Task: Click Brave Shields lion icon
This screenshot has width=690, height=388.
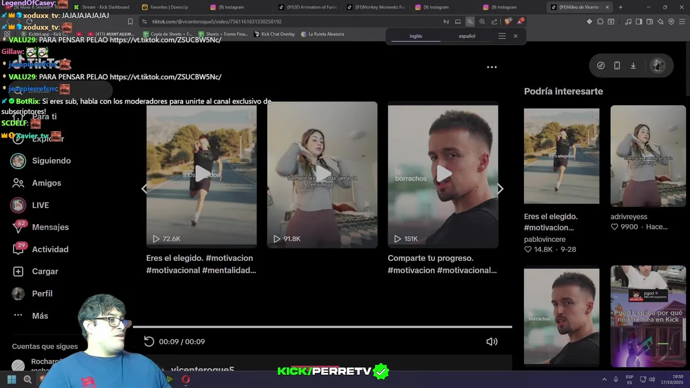Action: click(507, 22)
